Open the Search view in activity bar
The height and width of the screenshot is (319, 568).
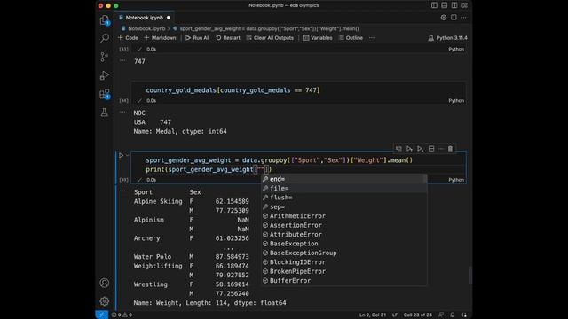pos(105,38)
